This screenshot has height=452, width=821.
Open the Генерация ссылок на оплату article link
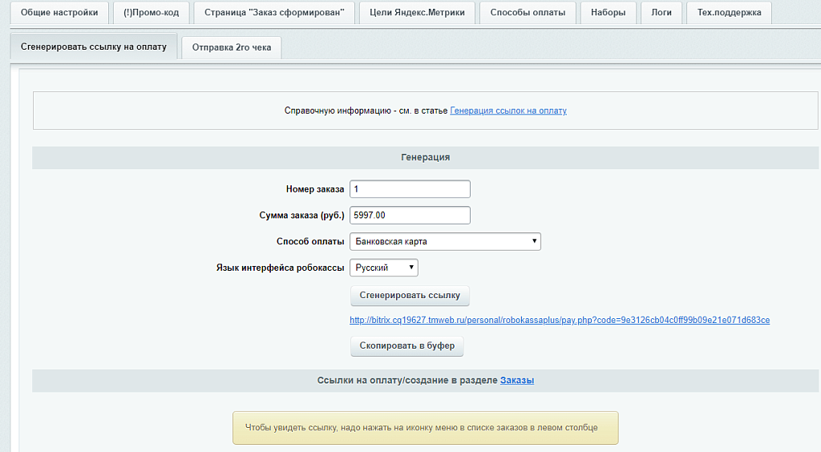click(x=508, y=111)
